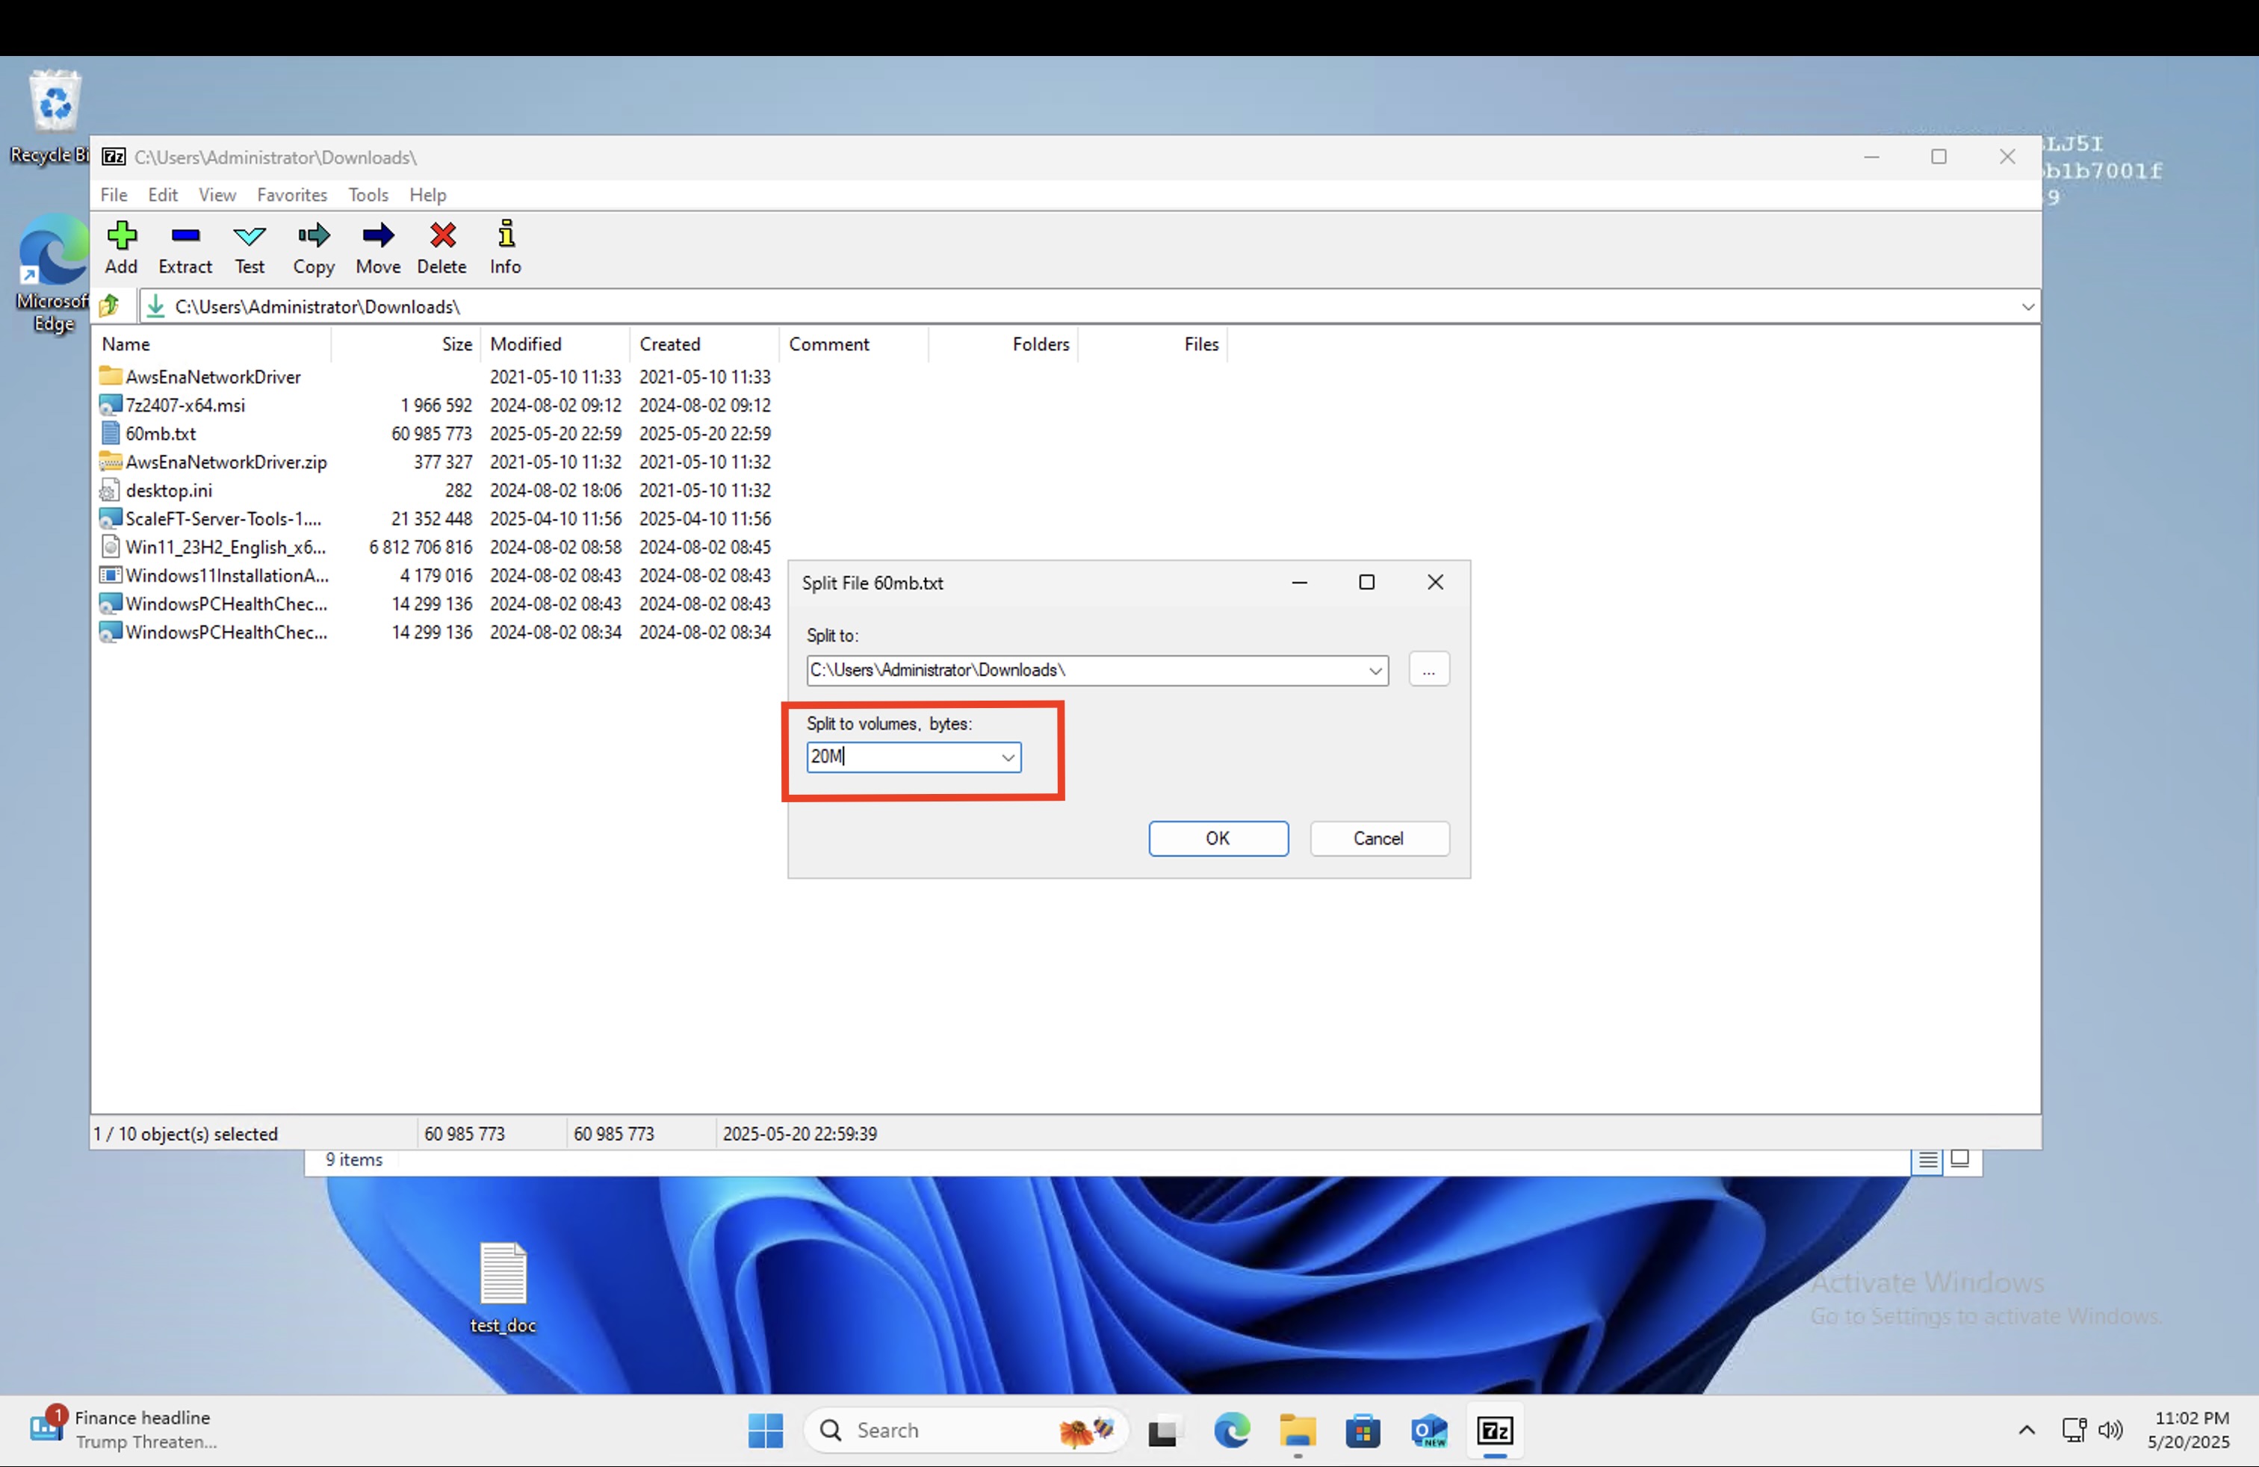Expand the address bar path dropdown
This screenshot has width=2259, height=1467.
point(2027,306)
